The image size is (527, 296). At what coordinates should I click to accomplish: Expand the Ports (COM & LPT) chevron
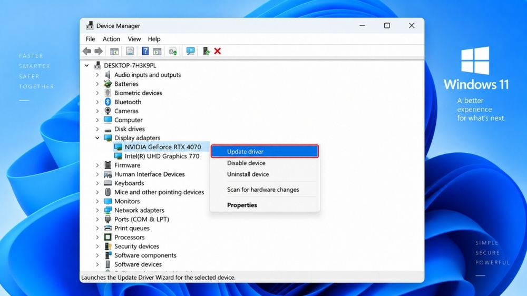point(97,219)
